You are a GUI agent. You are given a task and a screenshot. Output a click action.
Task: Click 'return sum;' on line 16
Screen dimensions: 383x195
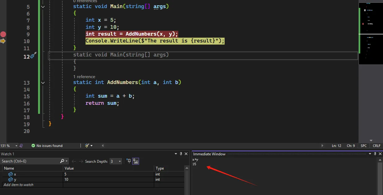click(102, 103)
